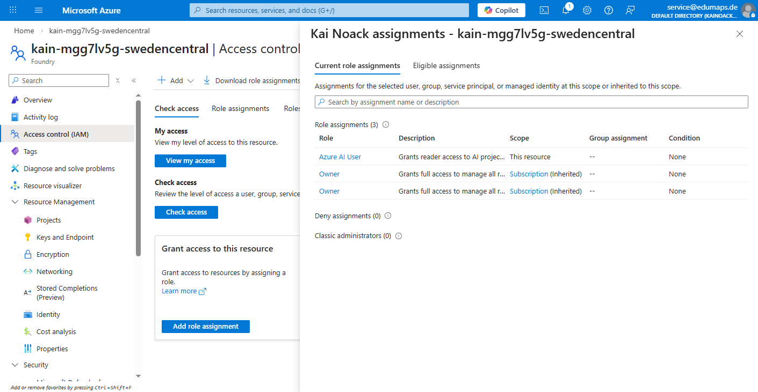Open the notifications bell

(x=566, y=10)
